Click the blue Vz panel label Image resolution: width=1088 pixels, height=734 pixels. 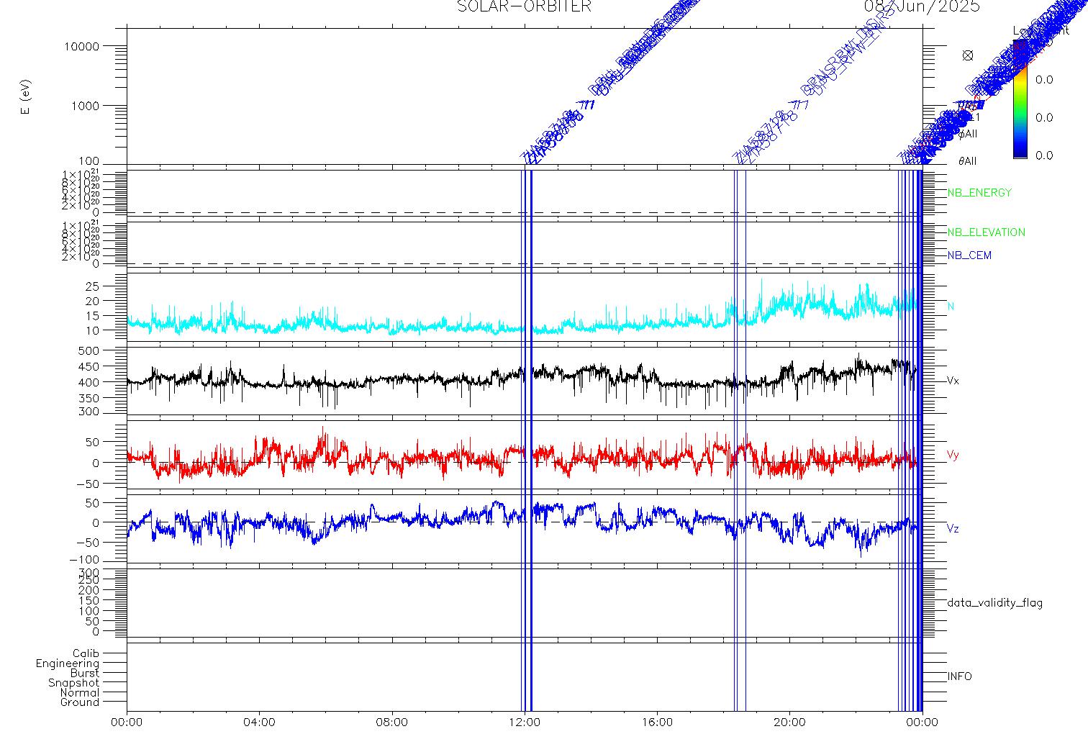coord(953,529)
